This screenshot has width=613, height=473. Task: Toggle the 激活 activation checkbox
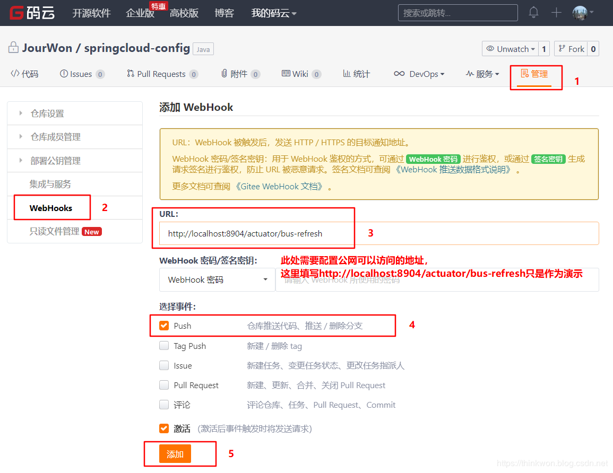click(165, 428)
